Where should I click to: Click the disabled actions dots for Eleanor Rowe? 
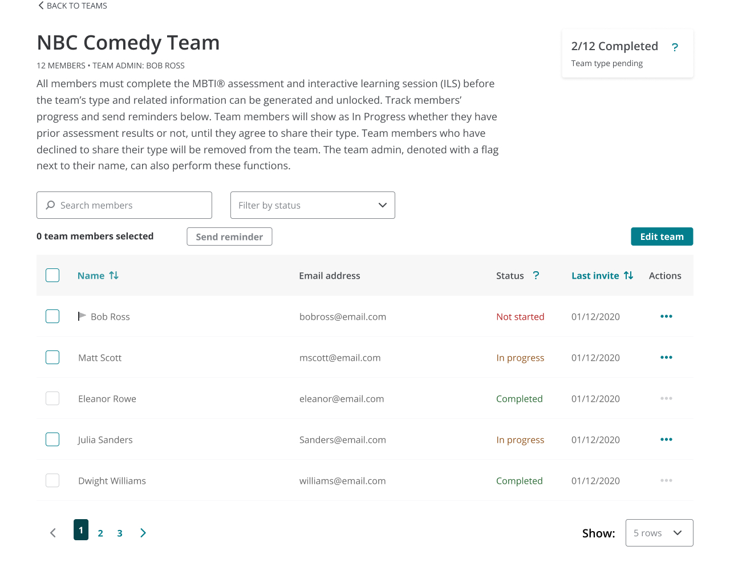coord(666,398)
